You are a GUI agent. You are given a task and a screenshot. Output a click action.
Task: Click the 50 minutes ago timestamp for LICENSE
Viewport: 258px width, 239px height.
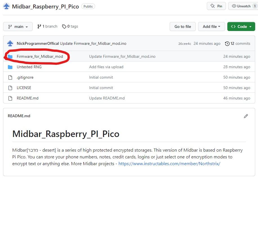237,88
